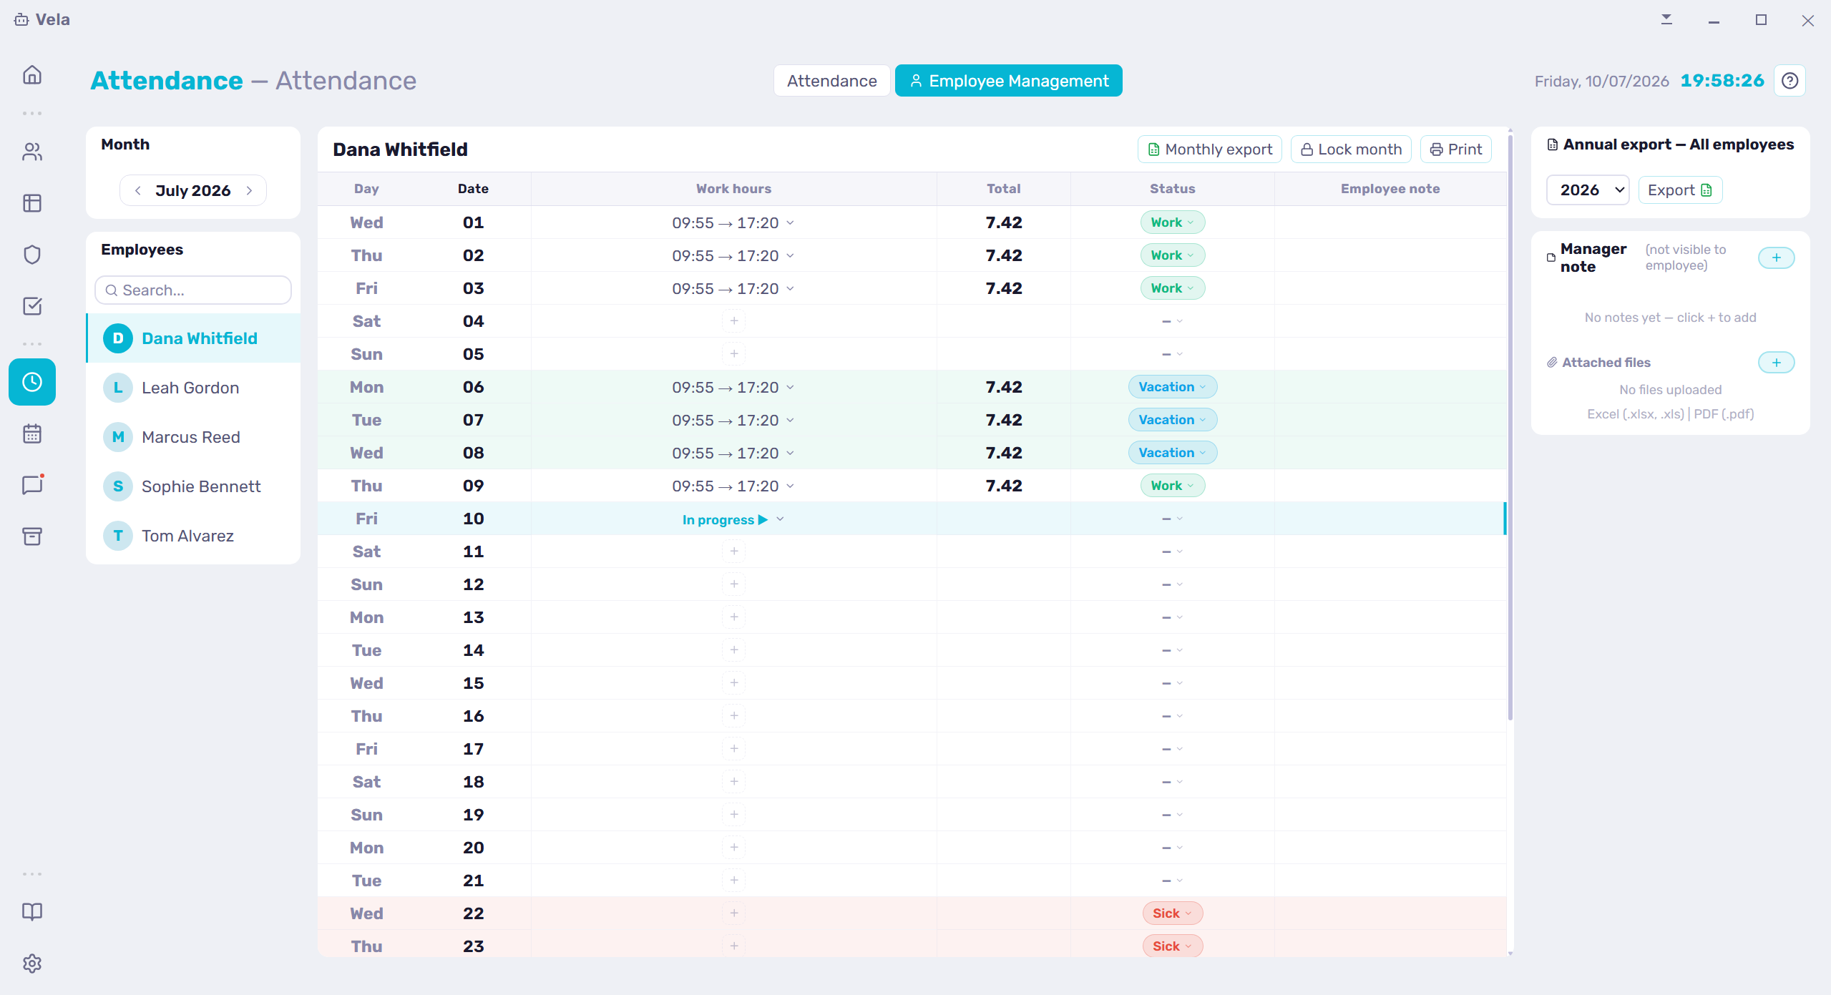Screen dimensions: 1831x995
Task: Focus the employee Search field
Action: point(193,290)
